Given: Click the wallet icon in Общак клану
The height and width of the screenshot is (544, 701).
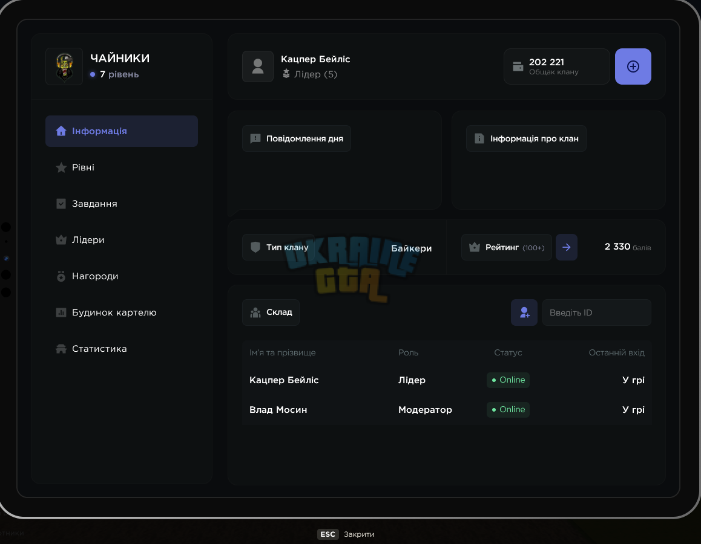Looking at the screenshot, I should click(x=518, y=66).
